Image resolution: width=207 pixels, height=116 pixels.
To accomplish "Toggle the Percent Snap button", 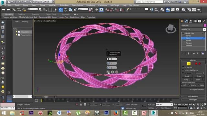I will coord(117,10).
